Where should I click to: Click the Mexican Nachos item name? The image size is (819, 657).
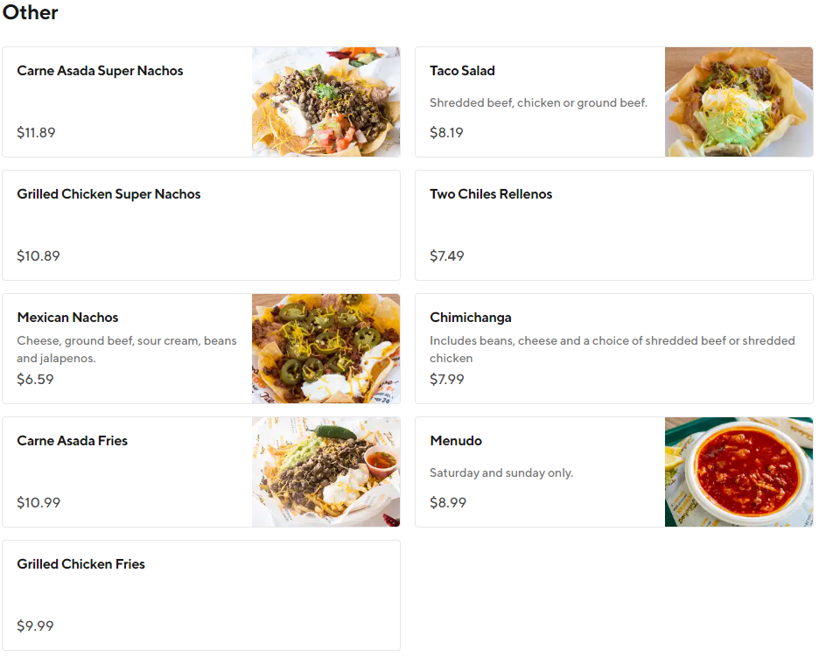click(x=67, y=318)
